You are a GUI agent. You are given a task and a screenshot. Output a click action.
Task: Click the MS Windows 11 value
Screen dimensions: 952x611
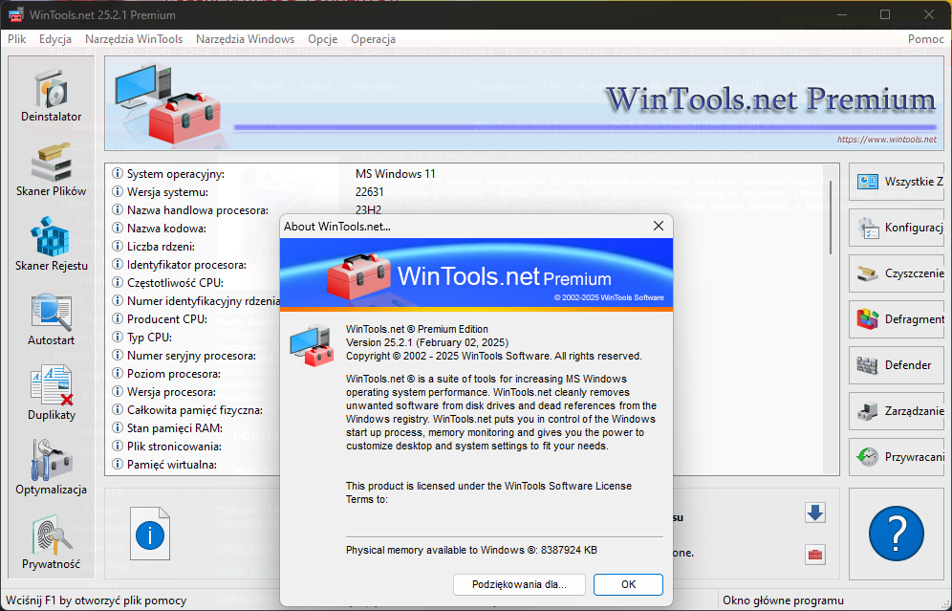pyautogui.click(x=396, y=174)
